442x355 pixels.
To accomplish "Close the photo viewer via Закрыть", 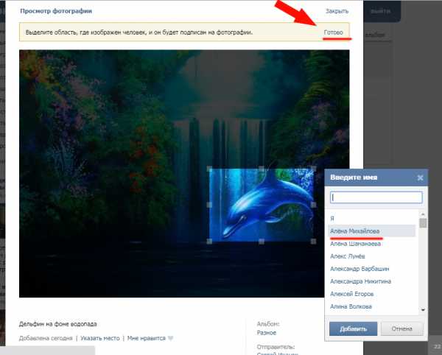I will point(337,11).
